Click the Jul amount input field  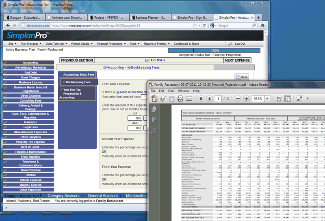(x=135, y=118)
